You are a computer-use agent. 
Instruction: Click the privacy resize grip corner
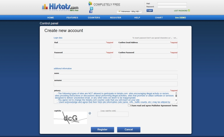click(176, 103)
